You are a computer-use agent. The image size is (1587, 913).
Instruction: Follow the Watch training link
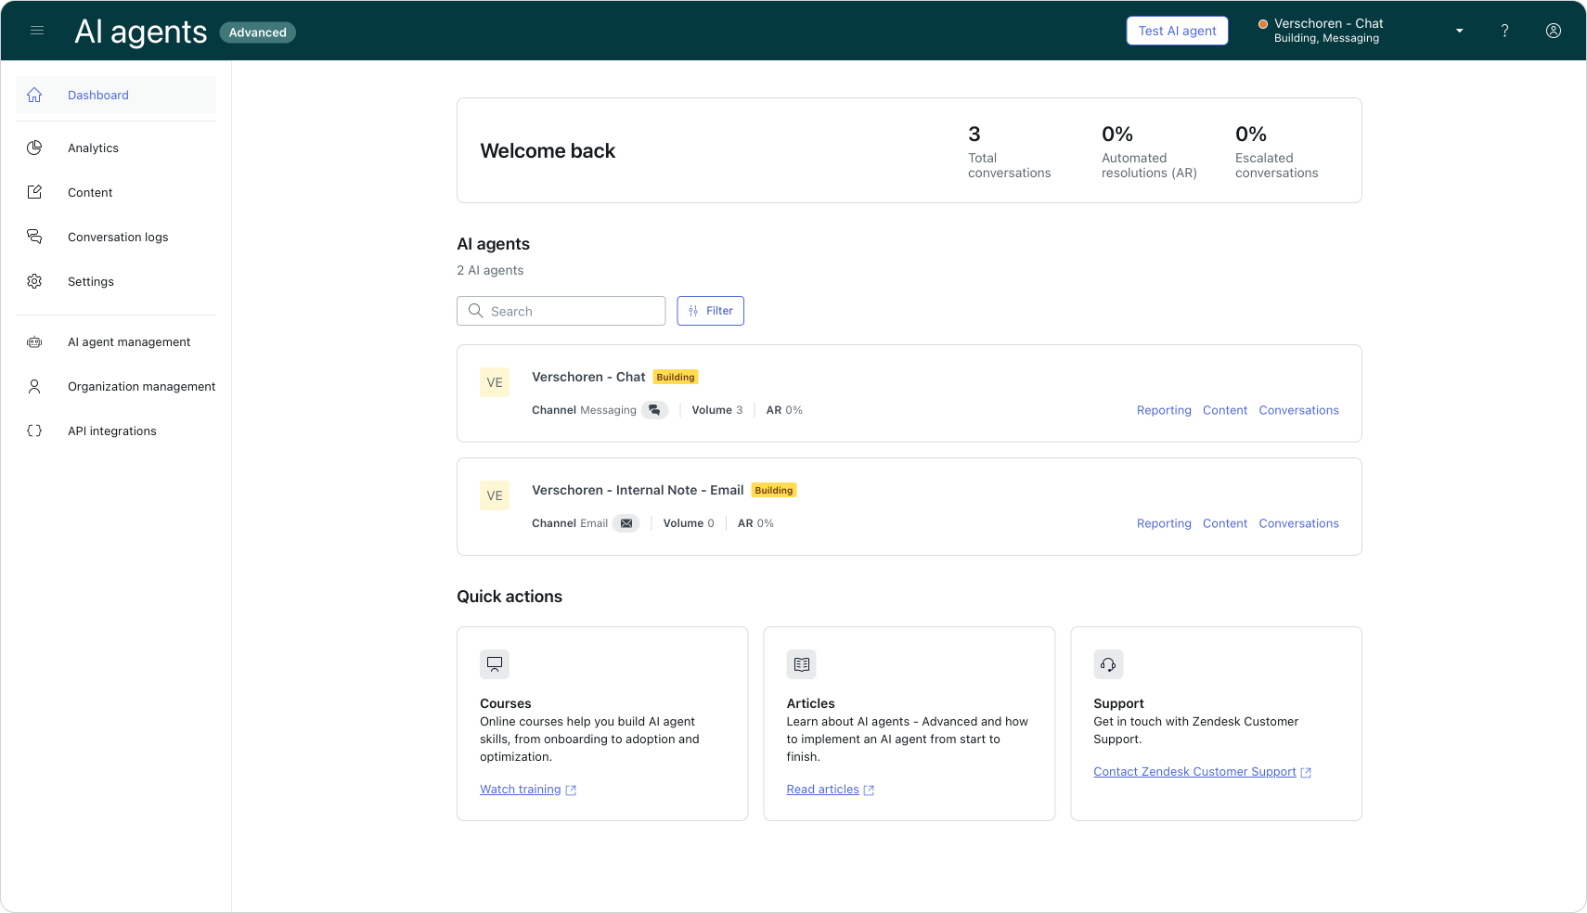click(x=521, y=790)
